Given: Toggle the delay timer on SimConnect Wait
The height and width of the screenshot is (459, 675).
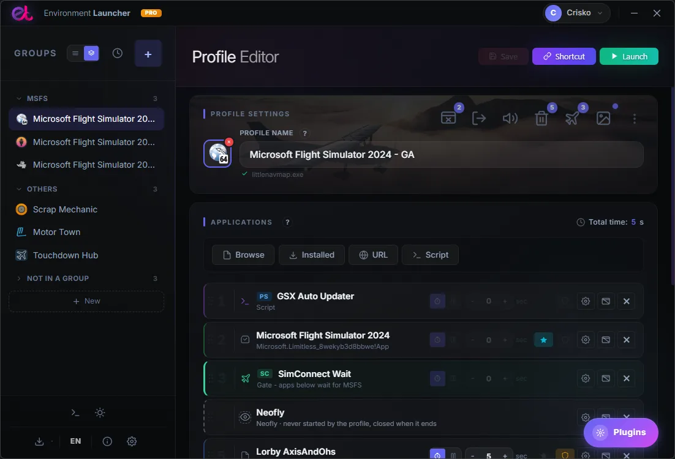Looking at the screenshot, I should (437, 379).
